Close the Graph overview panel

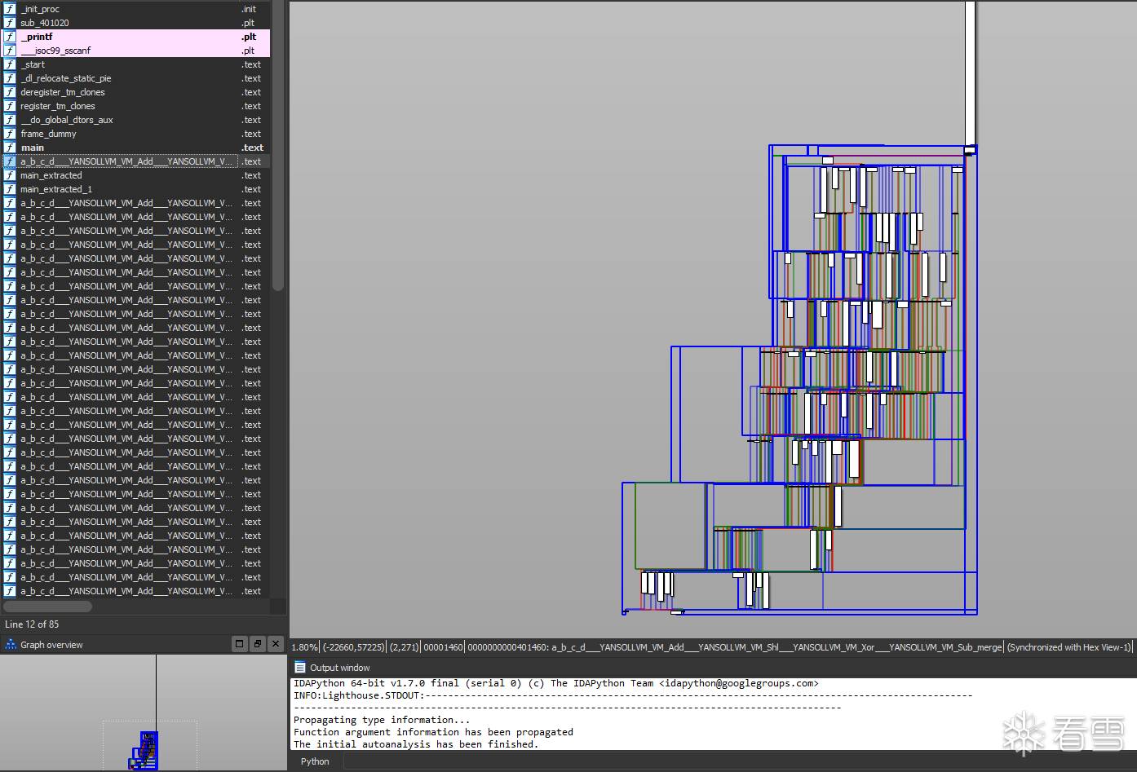click(276, 644)
